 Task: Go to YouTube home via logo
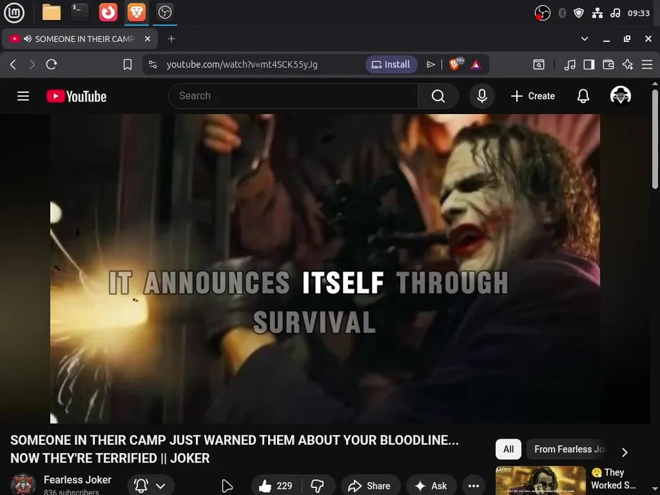pos(76,96)
